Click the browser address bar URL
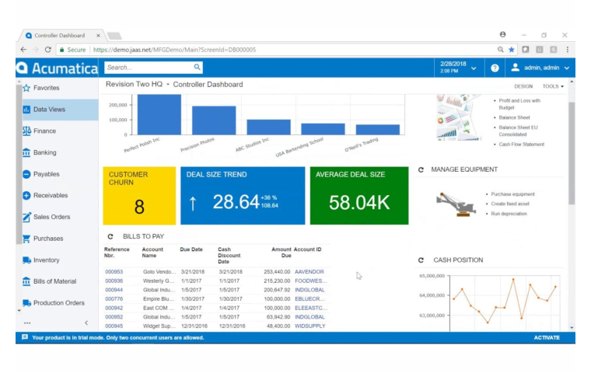This screenshot has height=373, width=591. click(174, 50)
